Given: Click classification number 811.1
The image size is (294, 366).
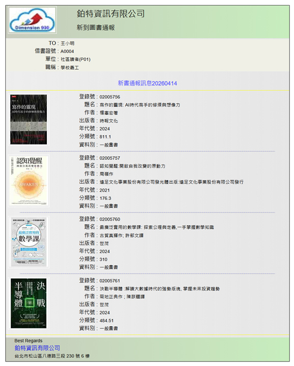Looking at the screenshot, I should pos(105,137).
